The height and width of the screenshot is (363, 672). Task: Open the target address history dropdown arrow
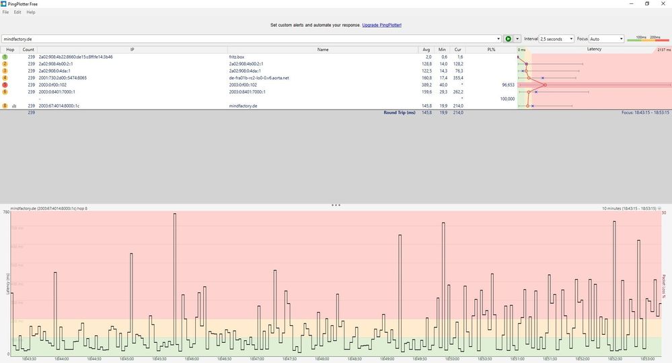point(498,39)
